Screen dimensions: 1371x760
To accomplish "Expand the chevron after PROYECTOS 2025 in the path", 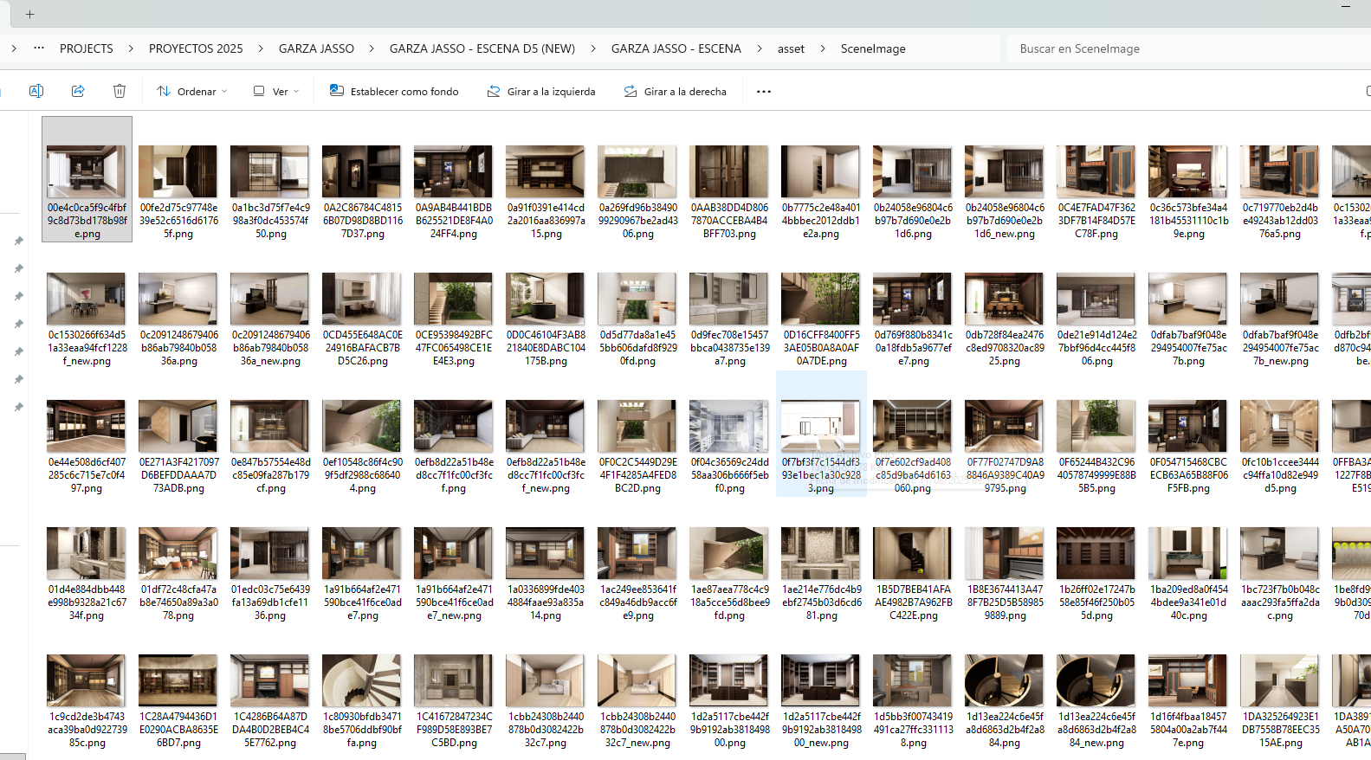I will pyautogui.click(x=261, y=48).
